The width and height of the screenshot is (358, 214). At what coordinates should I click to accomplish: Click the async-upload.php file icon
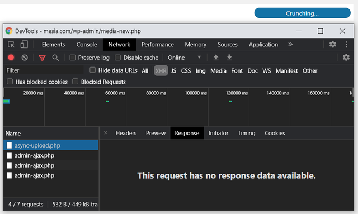tap(9, 145)
